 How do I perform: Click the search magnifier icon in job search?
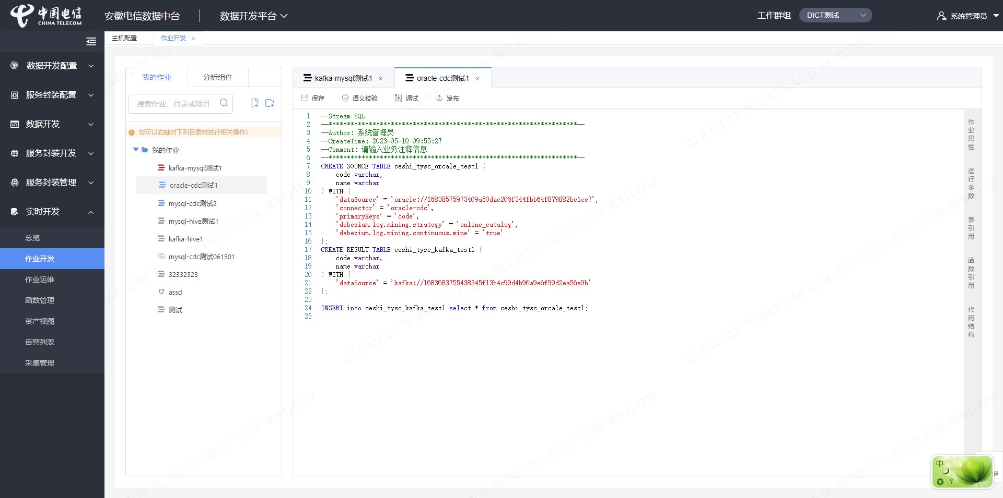click(x=224, y=103)
